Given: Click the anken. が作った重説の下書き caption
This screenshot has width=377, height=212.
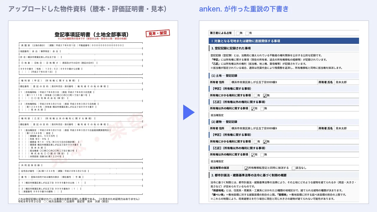Looking at the screenshot, I should (244, 9).
